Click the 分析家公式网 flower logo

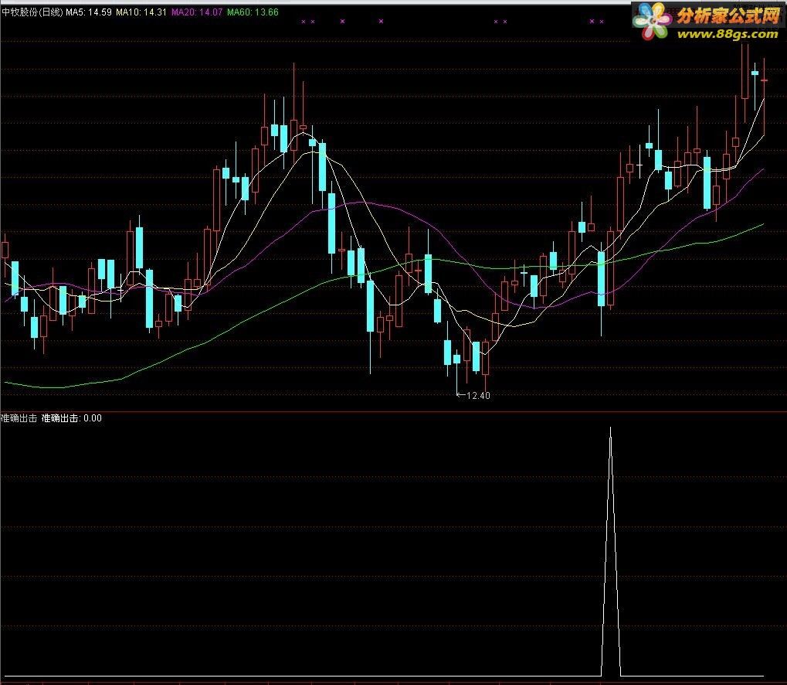(x=651, y=22)
